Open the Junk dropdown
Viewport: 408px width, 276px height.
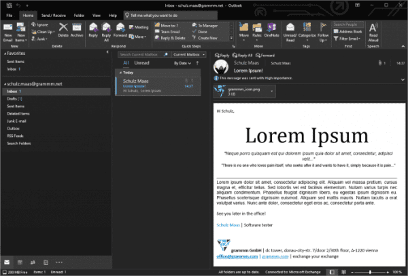tap(39, 39)
